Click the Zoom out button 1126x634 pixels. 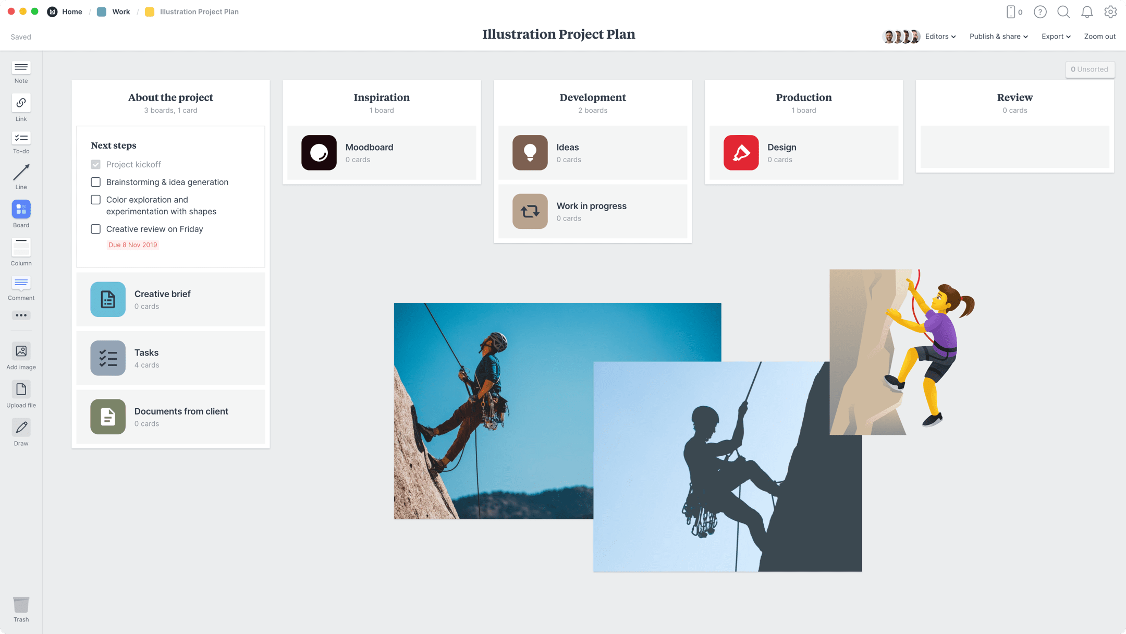point(1100,36)
